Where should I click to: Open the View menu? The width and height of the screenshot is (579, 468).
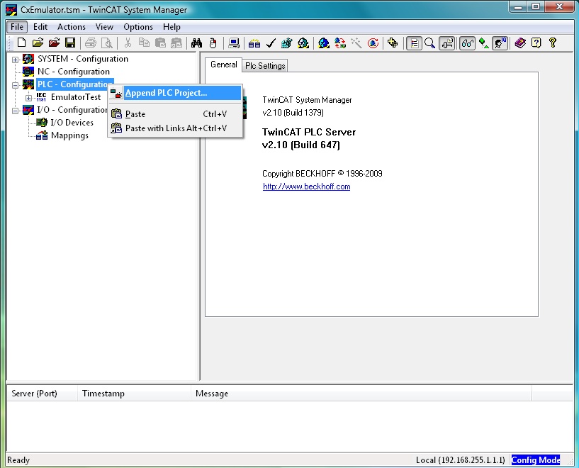(x=104, y=27)
